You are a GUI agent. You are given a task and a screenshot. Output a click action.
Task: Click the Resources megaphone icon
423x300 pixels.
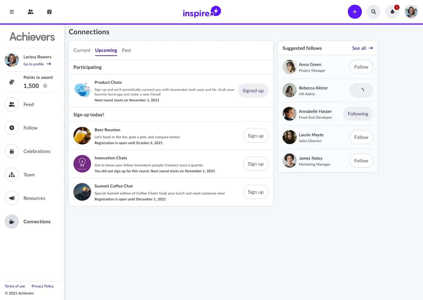pyautogui.click(x=11, y=198)
